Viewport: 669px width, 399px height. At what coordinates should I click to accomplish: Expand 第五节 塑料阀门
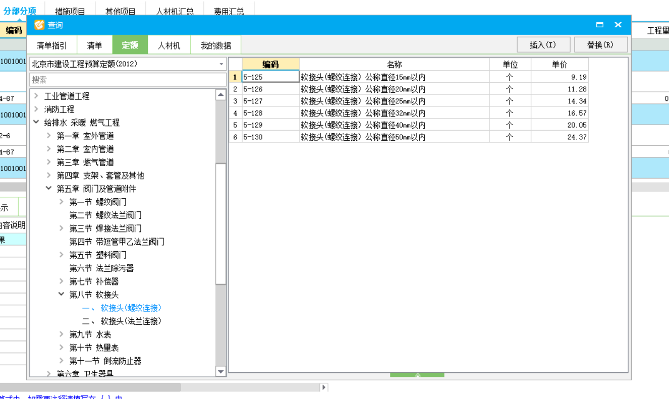tap(62, 255)
